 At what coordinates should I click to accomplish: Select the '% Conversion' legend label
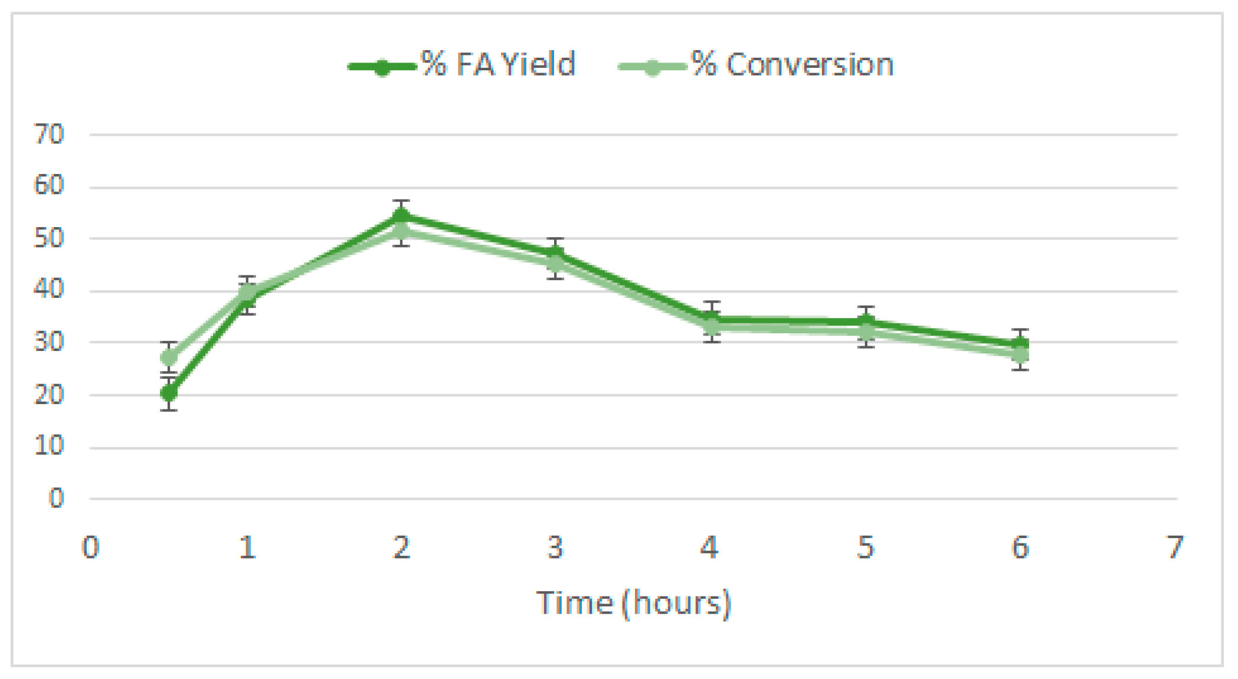(x=792, y=64)
